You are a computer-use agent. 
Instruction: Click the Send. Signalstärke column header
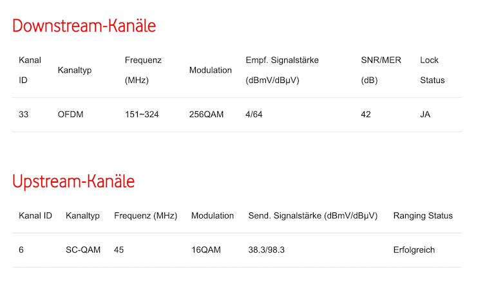tap(312, 216)
